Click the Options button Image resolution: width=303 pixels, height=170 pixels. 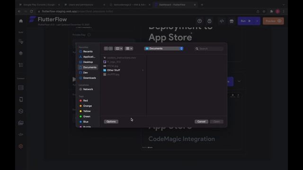tap(111, 122)
